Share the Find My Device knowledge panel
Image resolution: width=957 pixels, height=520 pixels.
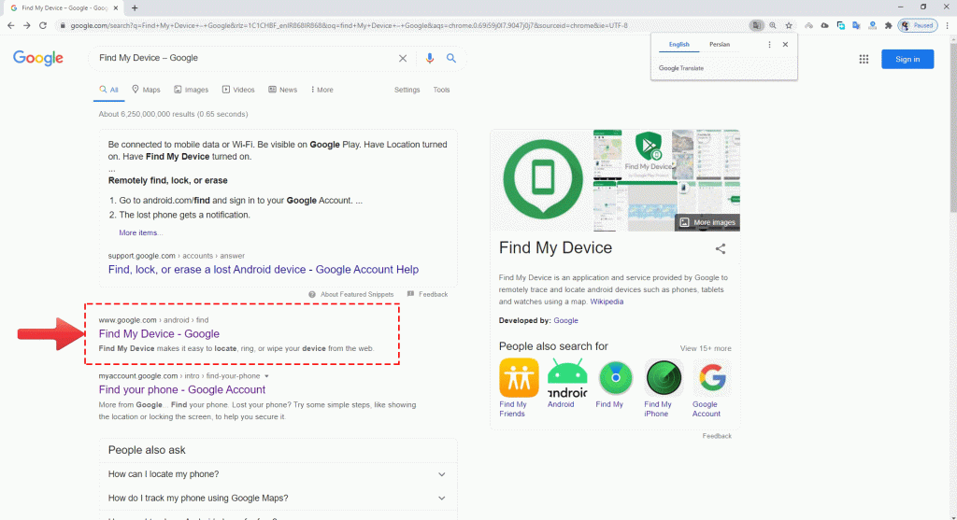(x=721, y=248)
